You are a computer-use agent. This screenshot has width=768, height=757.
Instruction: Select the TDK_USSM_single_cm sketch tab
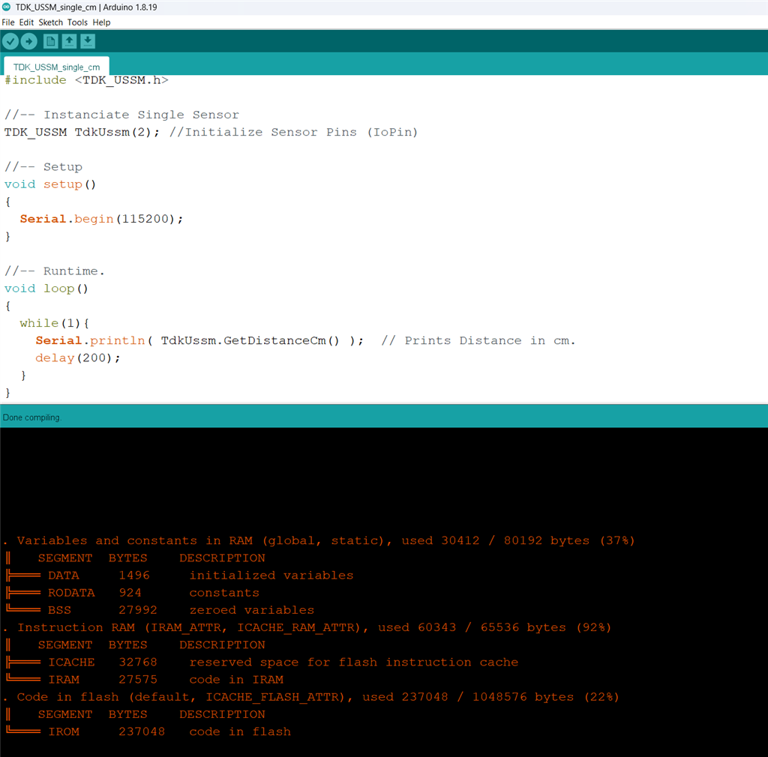click(x=56, y=67)
